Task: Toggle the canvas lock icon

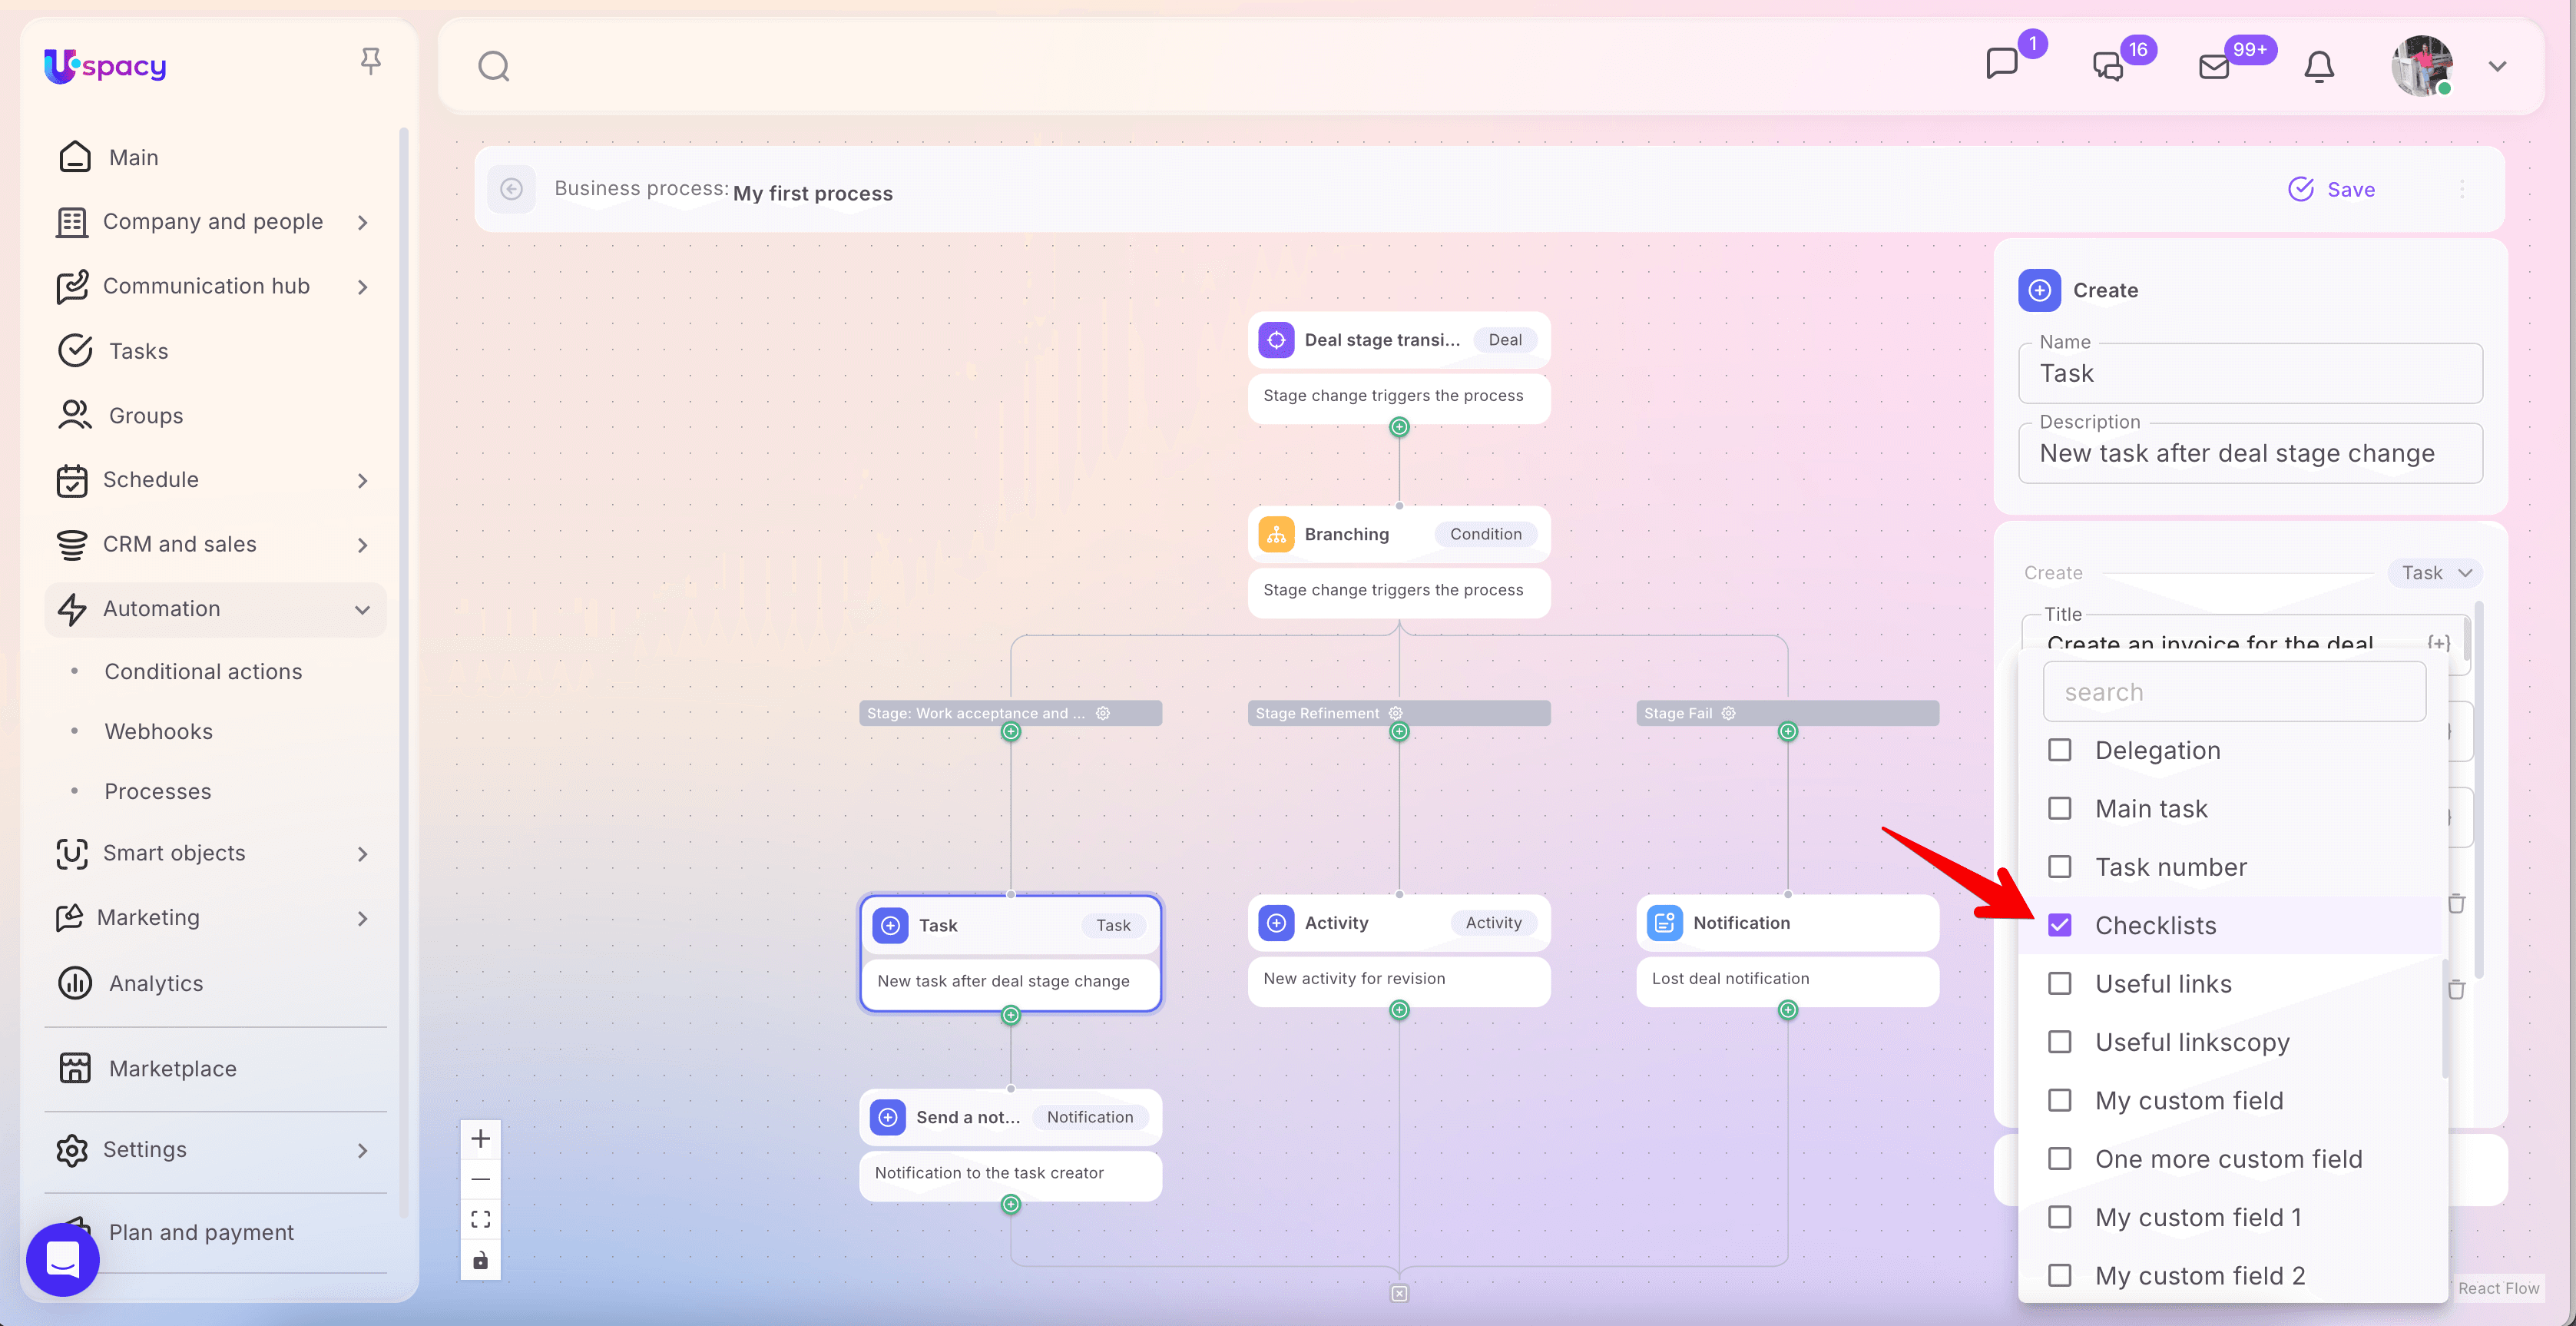Action: point(480,1260)
